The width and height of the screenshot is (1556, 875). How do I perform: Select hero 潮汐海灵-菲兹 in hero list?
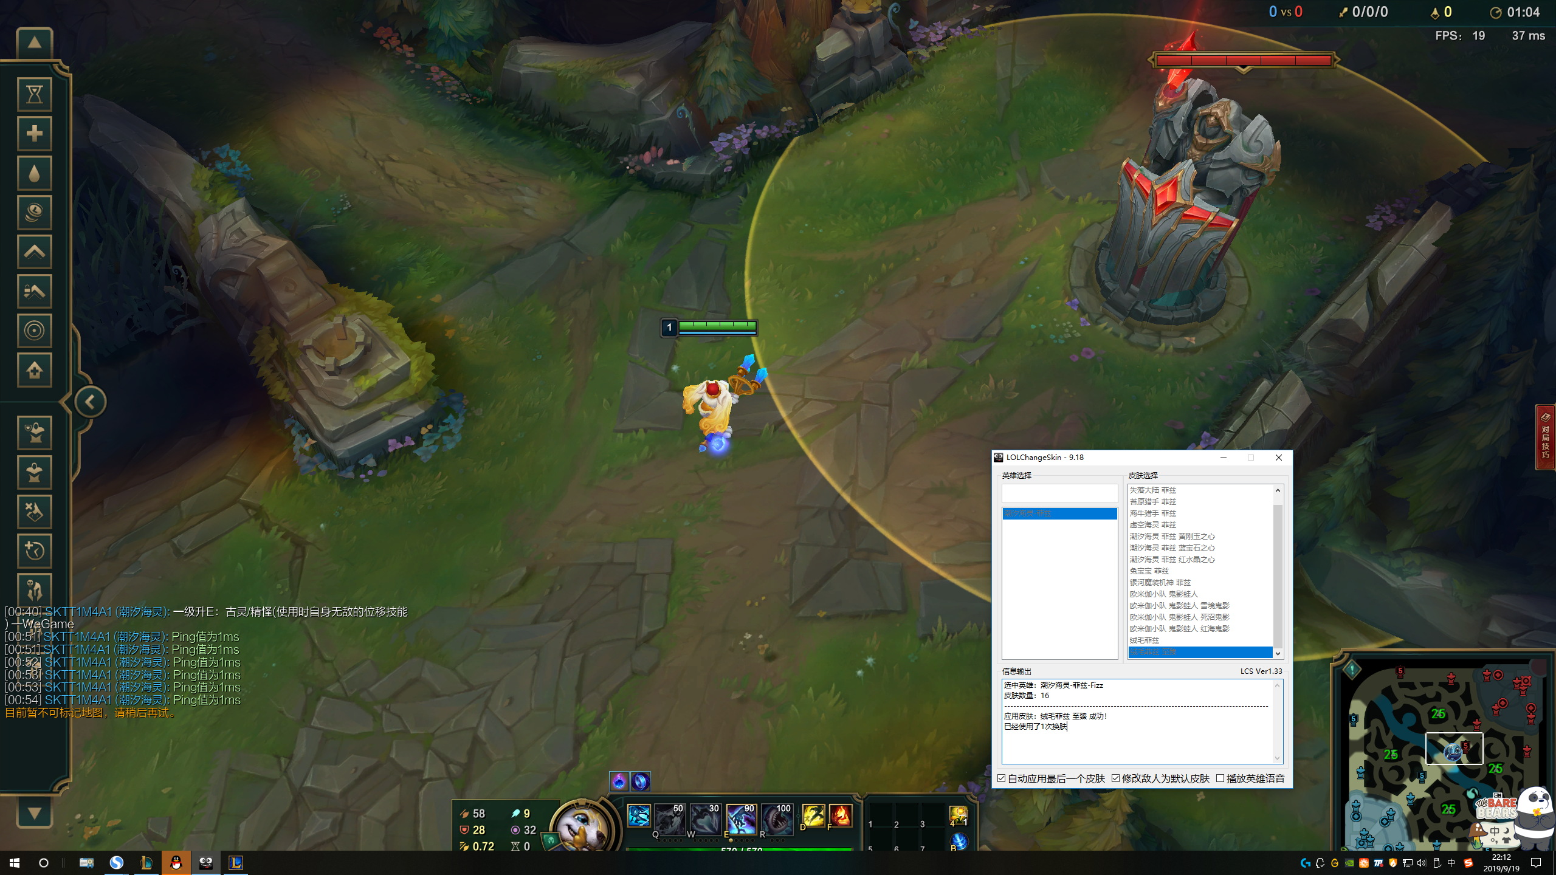pos(1059,513)
